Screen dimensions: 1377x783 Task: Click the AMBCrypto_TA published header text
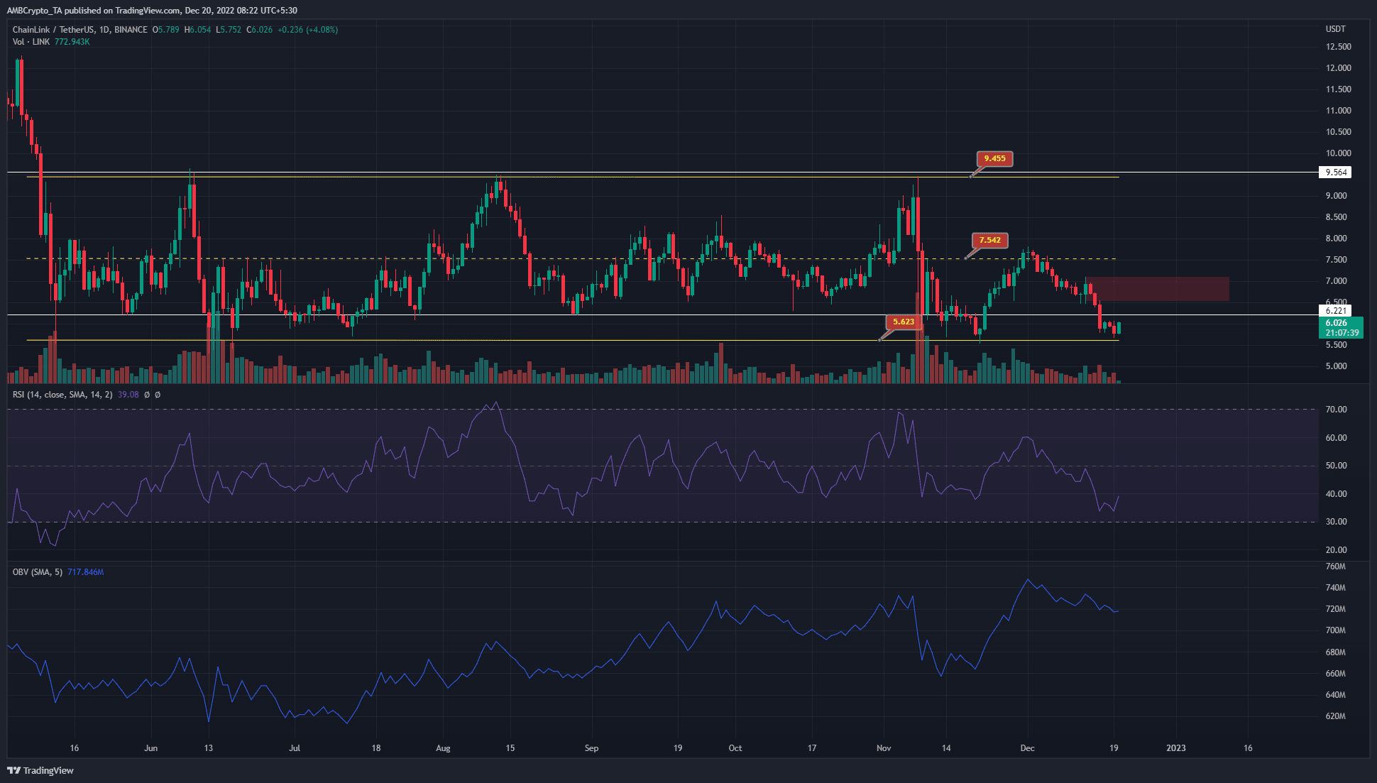(x=151, y=11)
